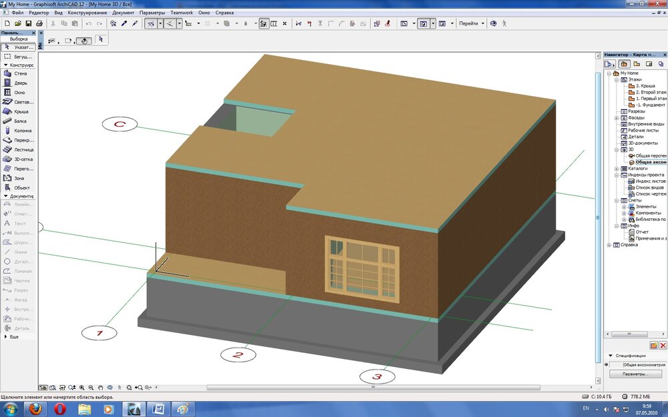Viewport: 668px width, 417px height.
Task: Open the Перейти dropdown
Action: 471,23
